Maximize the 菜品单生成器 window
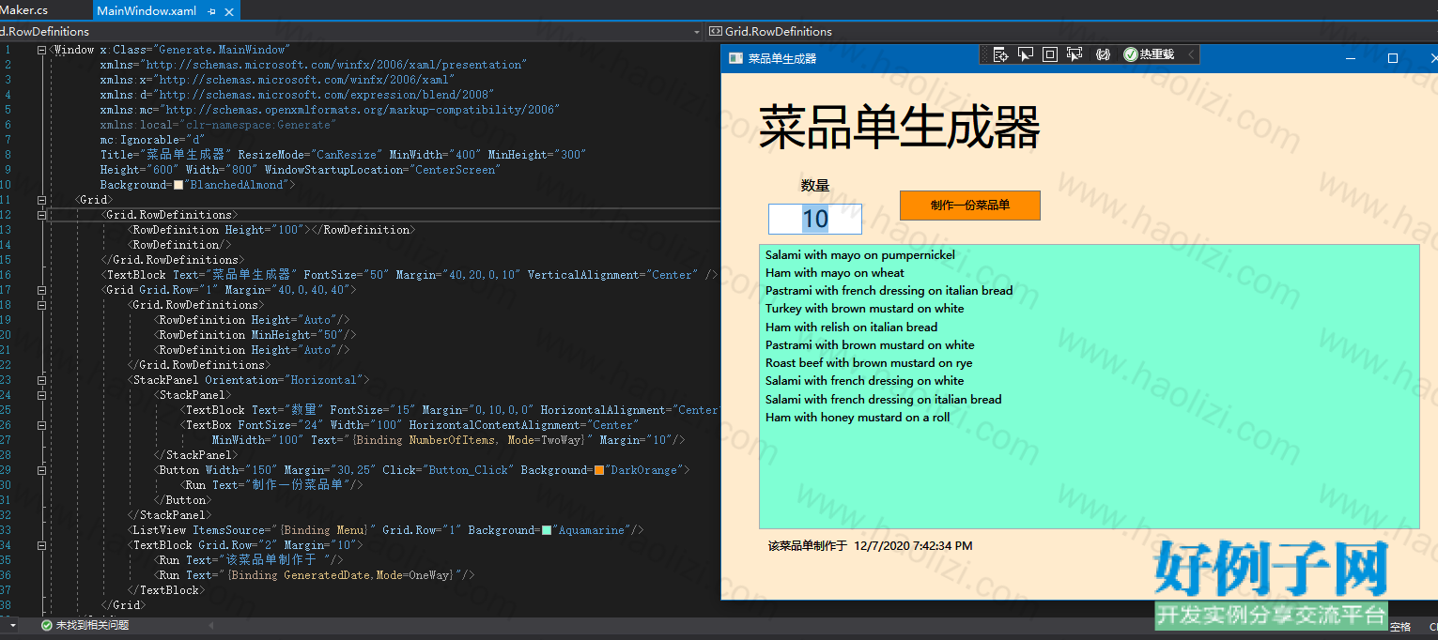 [x=1393, y=58]
